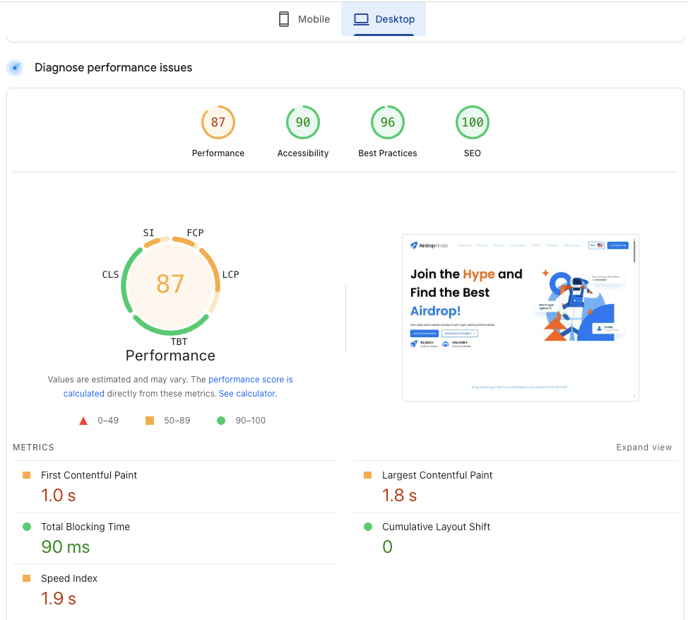The width and height of the screenshot is (688, 620).
Task: Jump to Accessibility score gauge 90
Action: click(x=302, y=123)
